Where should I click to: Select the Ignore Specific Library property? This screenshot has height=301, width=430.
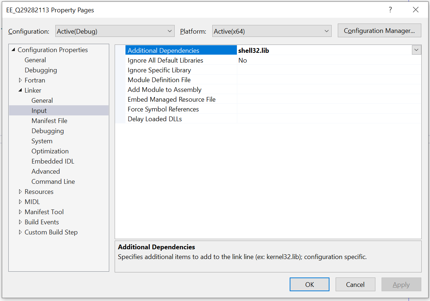[x=181, y=70]
